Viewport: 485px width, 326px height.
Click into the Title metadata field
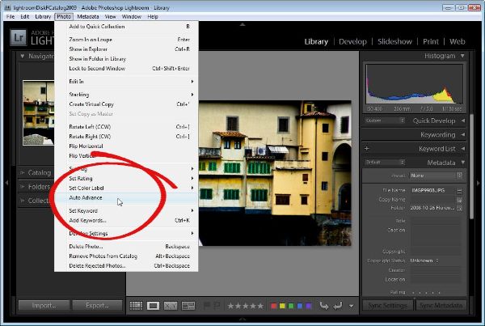(x=436, y=221)
